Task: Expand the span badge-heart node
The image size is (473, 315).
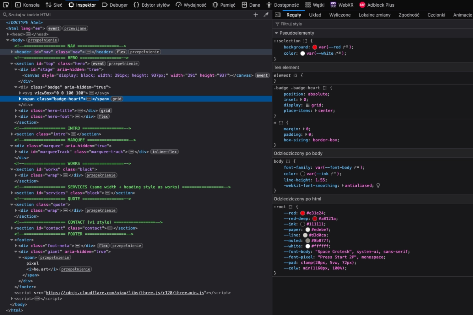Action: point(20,99)
